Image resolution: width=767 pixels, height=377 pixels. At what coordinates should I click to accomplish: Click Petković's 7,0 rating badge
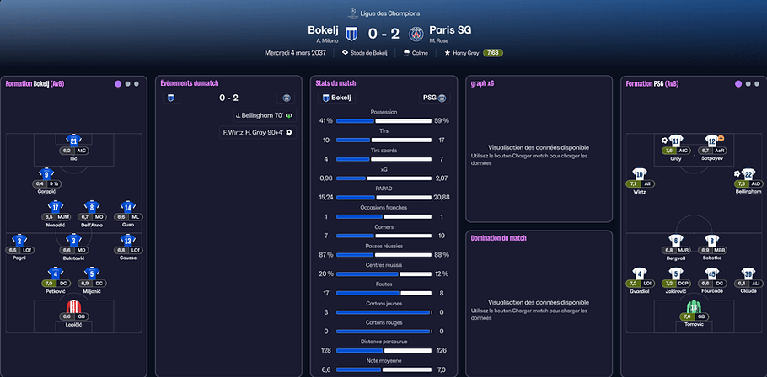coord(47,284)
